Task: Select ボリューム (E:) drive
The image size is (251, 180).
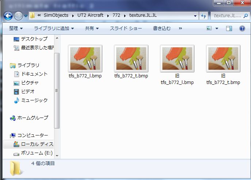Action: pyautogui.click(x=37, y=153)
